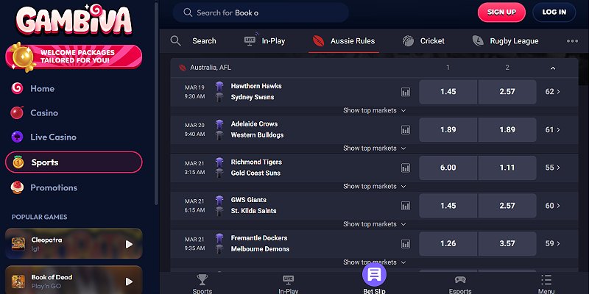This screenshot has height=294, width=589.
Task: Open bottom bar Menu
Action: (546, 284)
